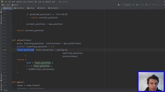Click final_position.y on line 146

[x=44, y=63]
